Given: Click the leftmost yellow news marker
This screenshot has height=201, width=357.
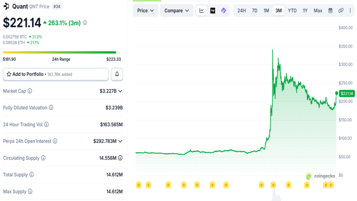Looking at the screenshot, I should coord(139,185).
